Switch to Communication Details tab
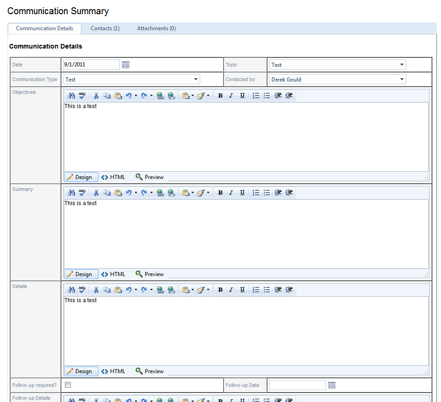 pyautogui.click(x=44, y=28)
